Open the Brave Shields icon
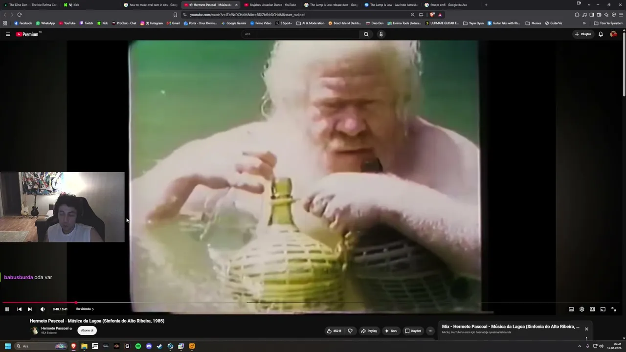This screenshot has width=626, height=352. click(x=432, y=15)
